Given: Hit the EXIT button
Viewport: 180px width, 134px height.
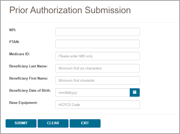Looking at the screenshot, I should coord(85,123).
